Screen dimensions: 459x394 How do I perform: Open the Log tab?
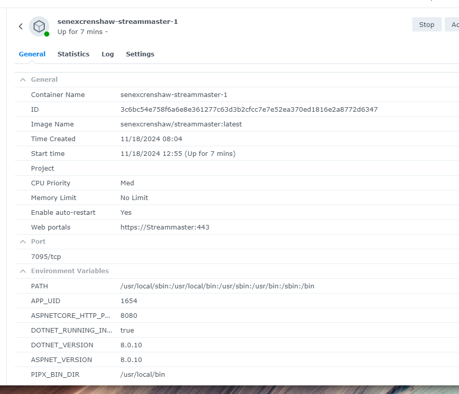[x=107, y=54]
